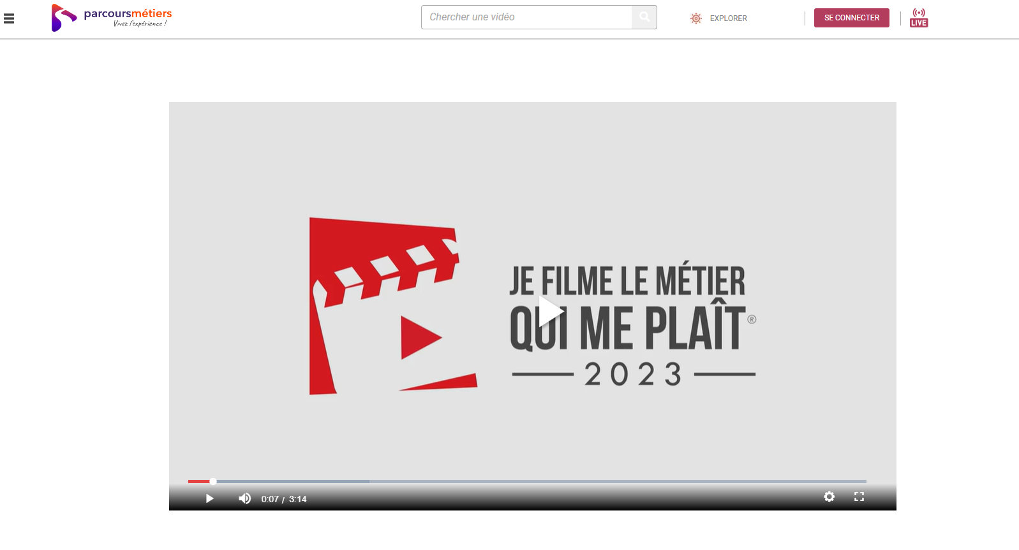Image resolution: width=1019 pixels, height=550 pixels.
Task: Open video settings gear
Action: click(829, 496)
